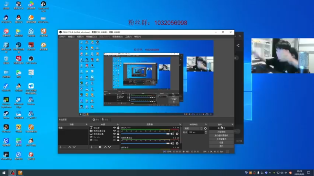Image resolution: width=314 pixels, height=176 pixels.
Task: Open OBS 设置 settings button
Action: point(221,143)
